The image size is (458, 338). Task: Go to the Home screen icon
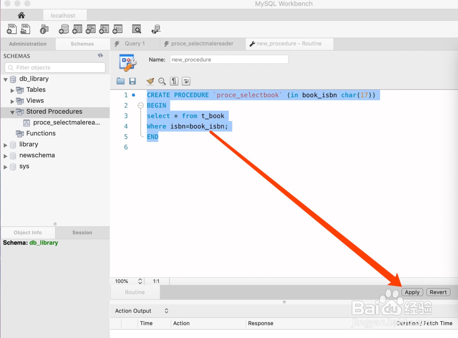[21, 15]
